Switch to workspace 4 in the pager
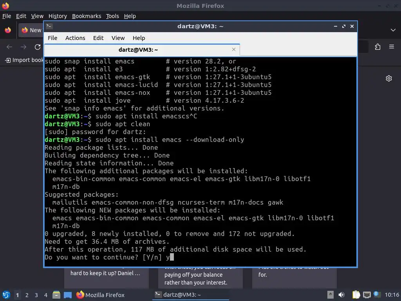The height and width of the screenshot is (301, 401). pos(45,295)
